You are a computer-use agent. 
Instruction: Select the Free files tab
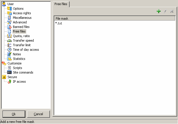coord(61,4)
